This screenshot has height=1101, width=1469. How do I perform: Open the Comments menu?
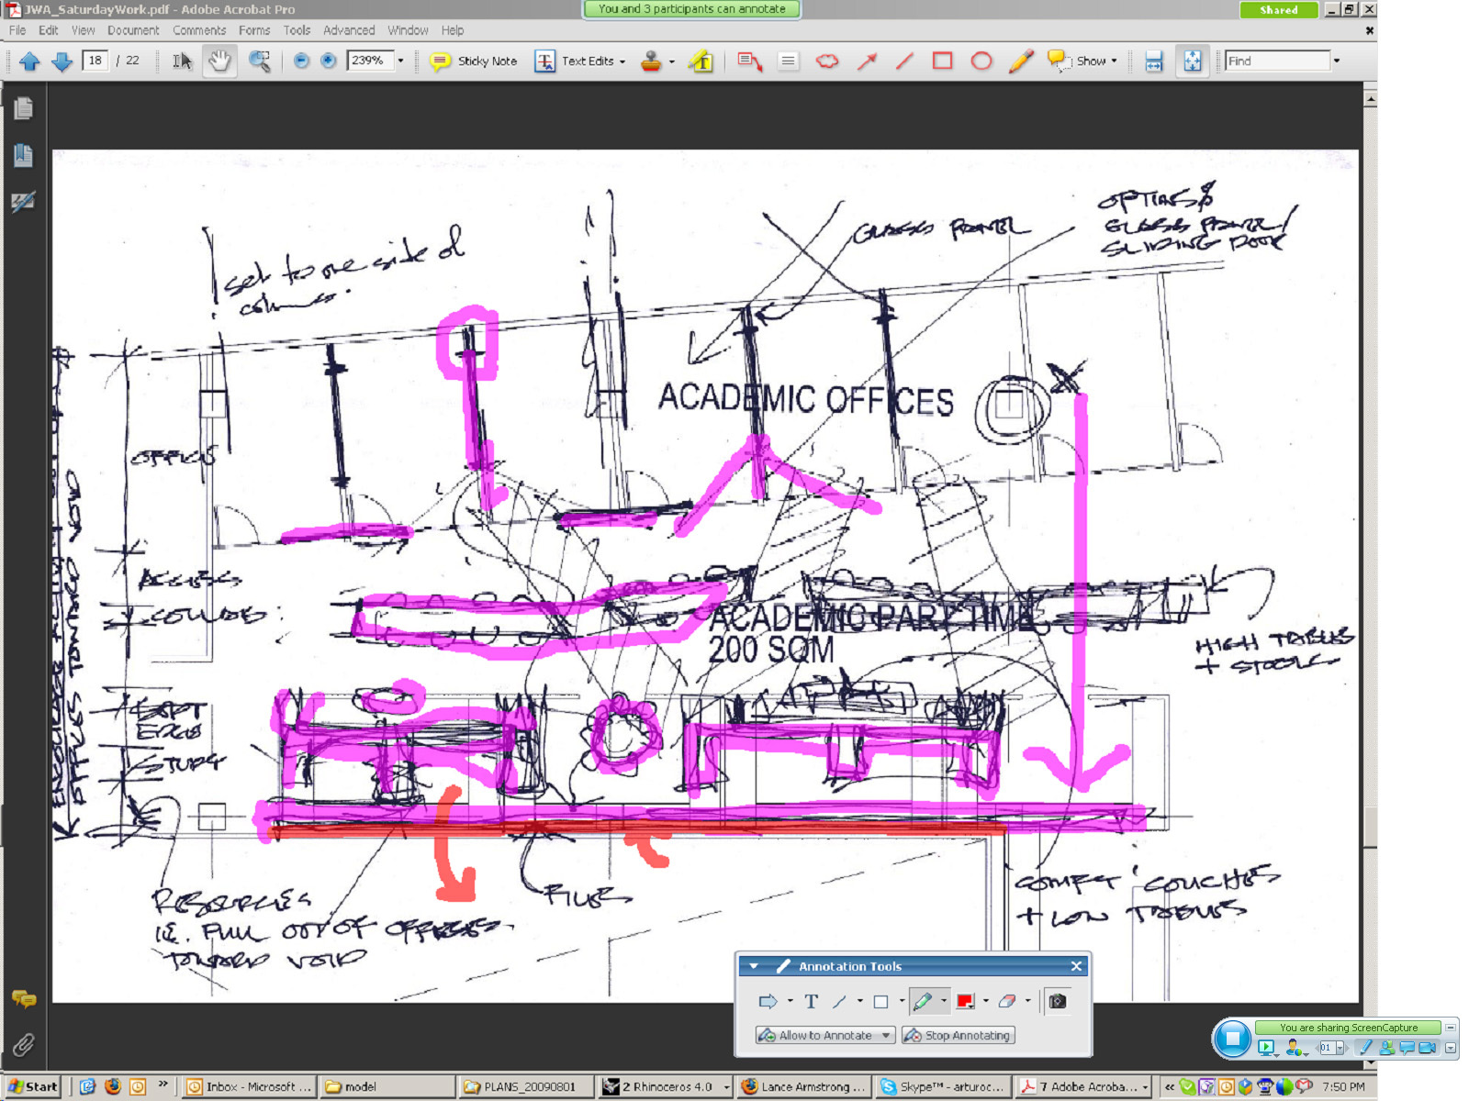point(199,30)
